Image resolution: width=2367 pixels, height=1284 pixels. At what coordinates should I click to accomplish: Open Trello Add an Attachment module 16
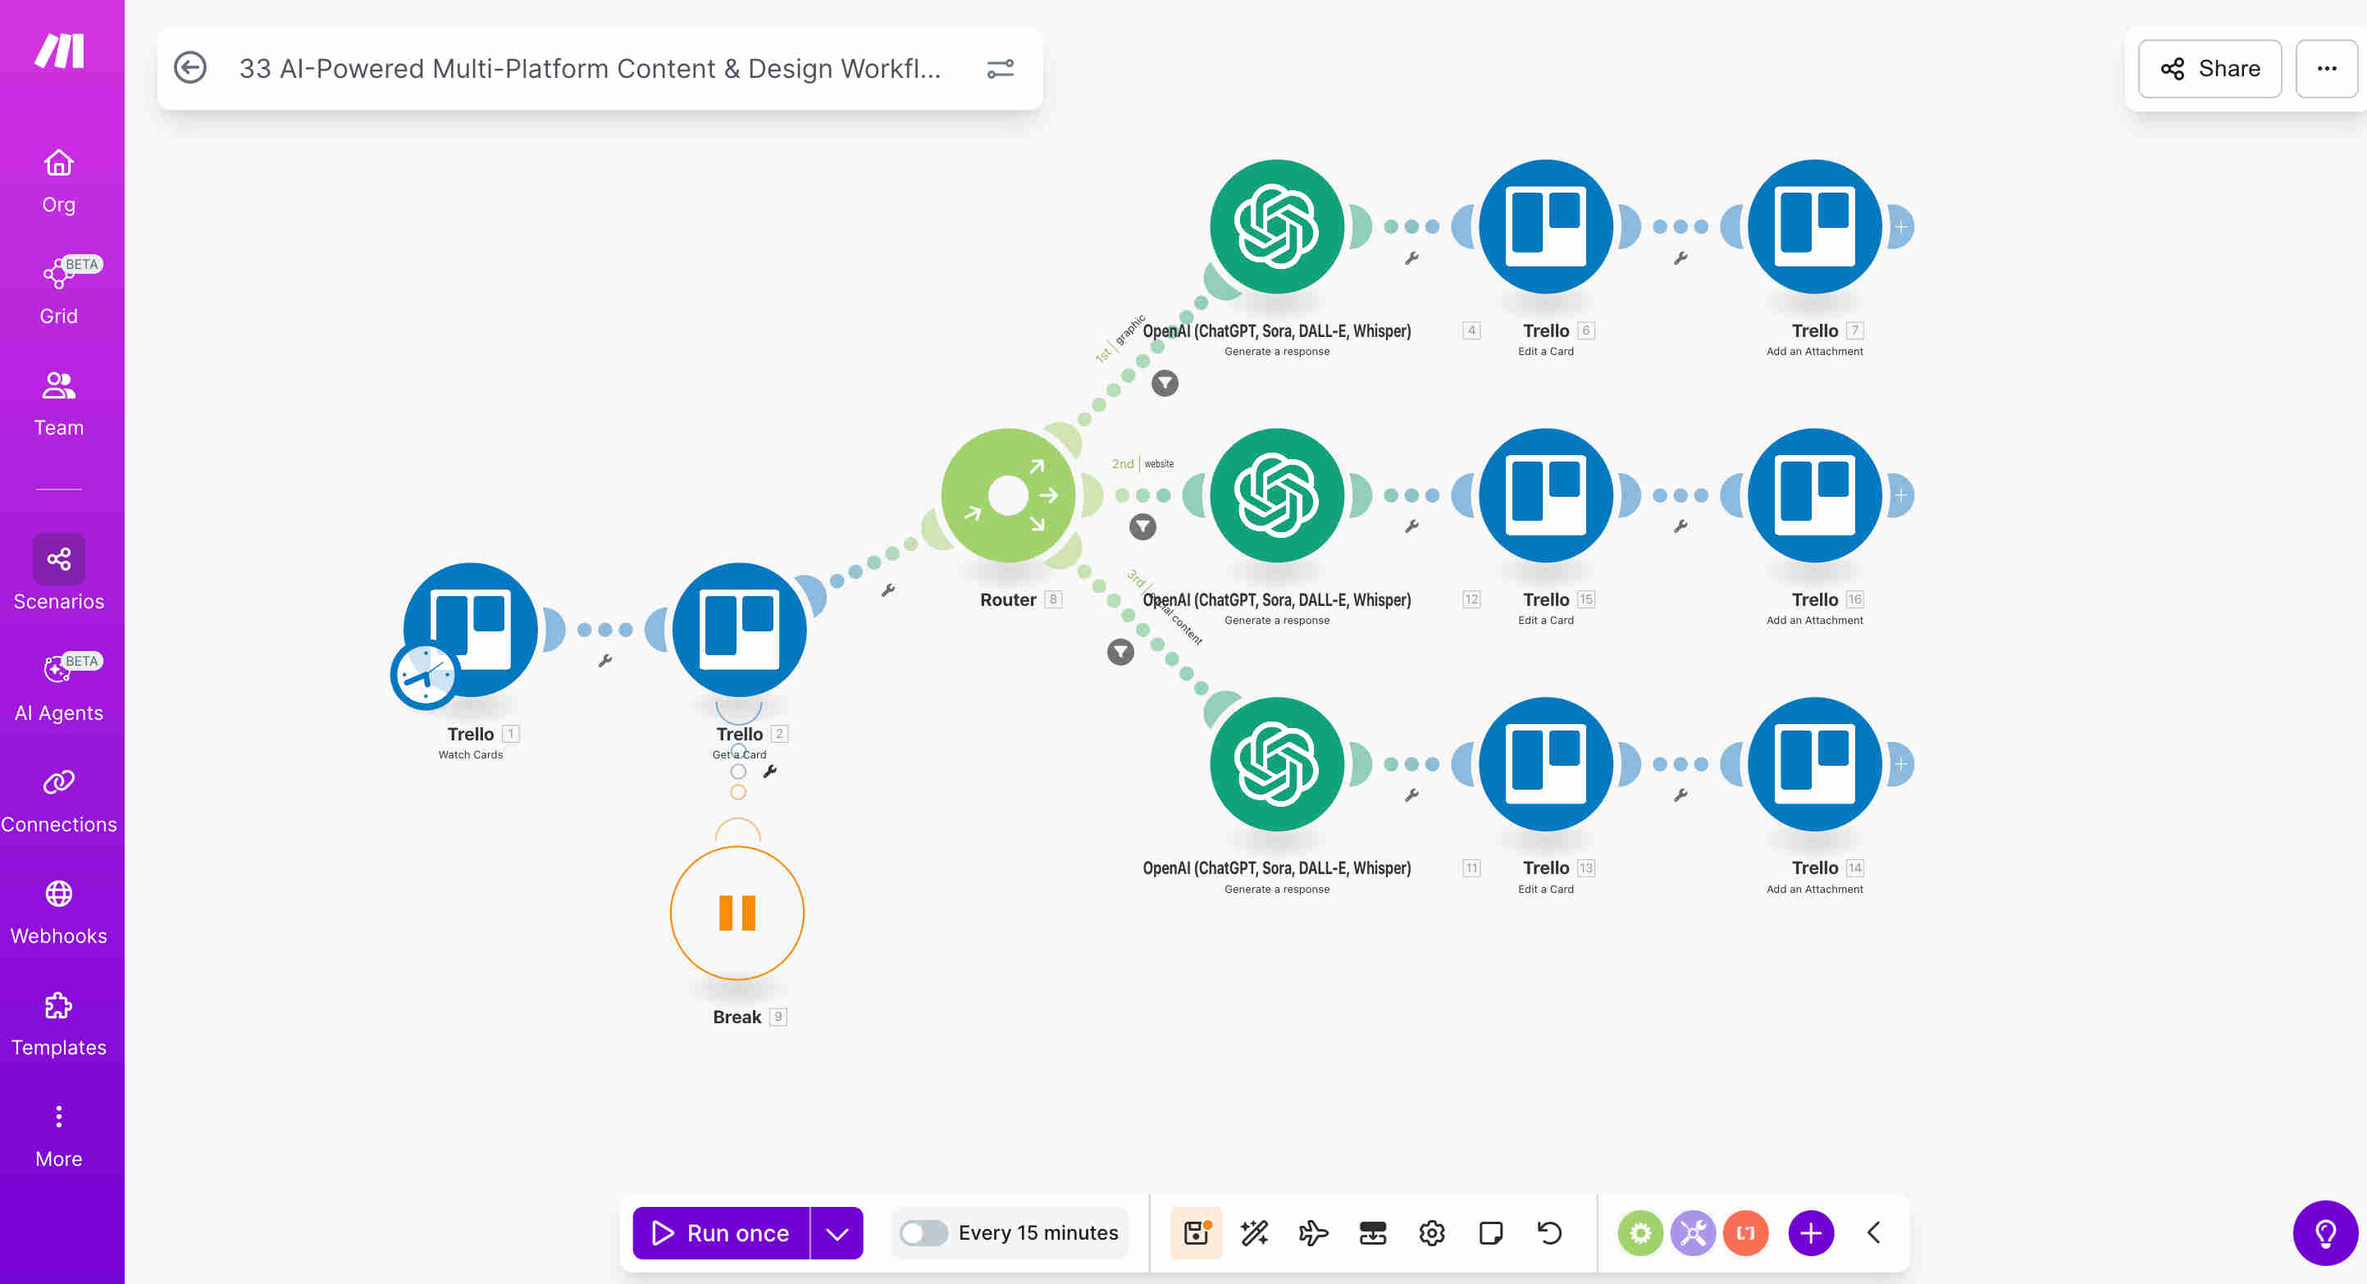(1815, 495)
